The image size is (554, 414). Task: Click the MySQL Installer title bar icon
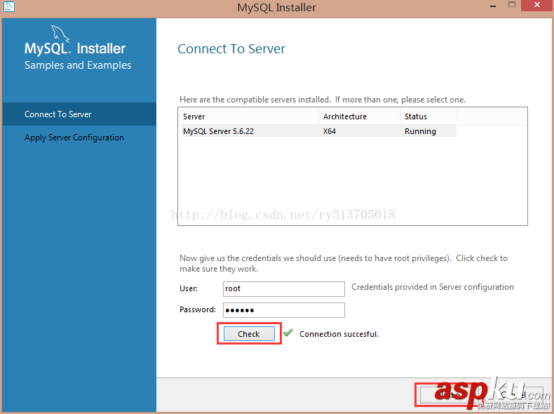pyautogui.click(x=9, y=6)
